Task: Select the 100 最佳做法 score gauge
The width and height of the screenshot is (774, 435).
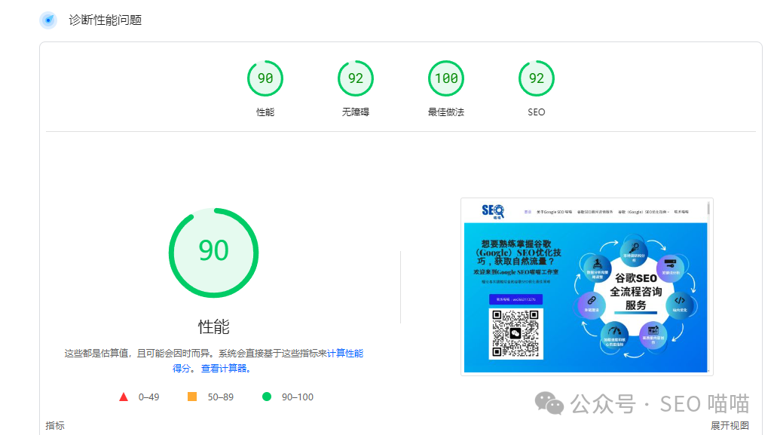Action: (445, 78)
